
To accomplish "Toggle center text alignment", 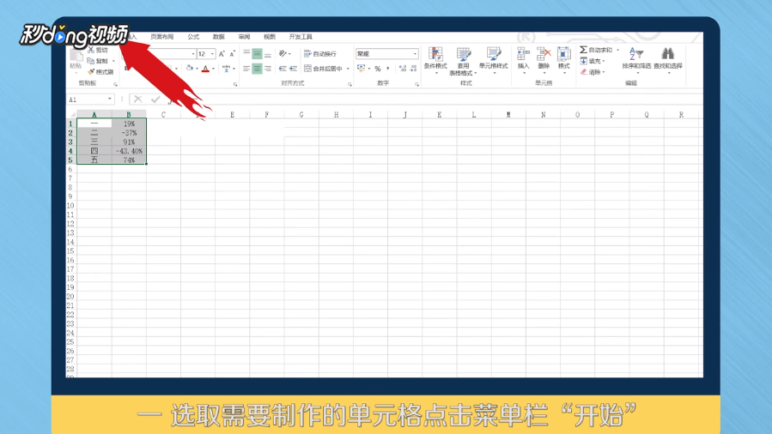I will point(257,69).
